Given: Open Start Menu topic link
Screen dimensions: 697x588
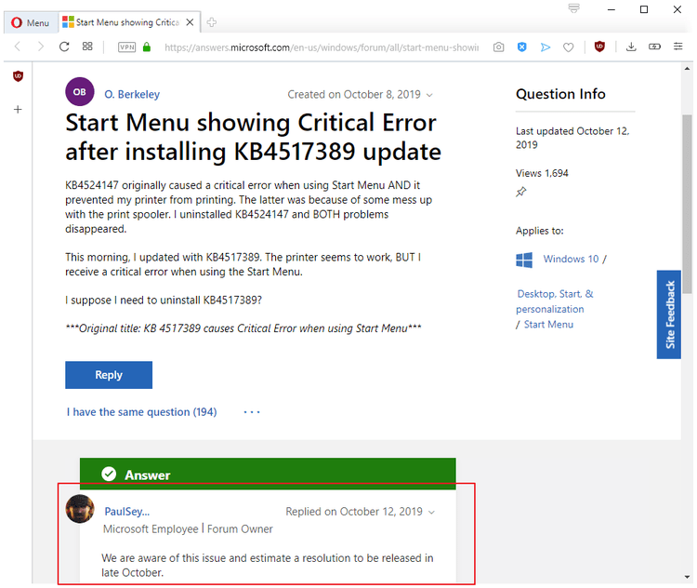Looking at the screenshot, I should point(548,325).
